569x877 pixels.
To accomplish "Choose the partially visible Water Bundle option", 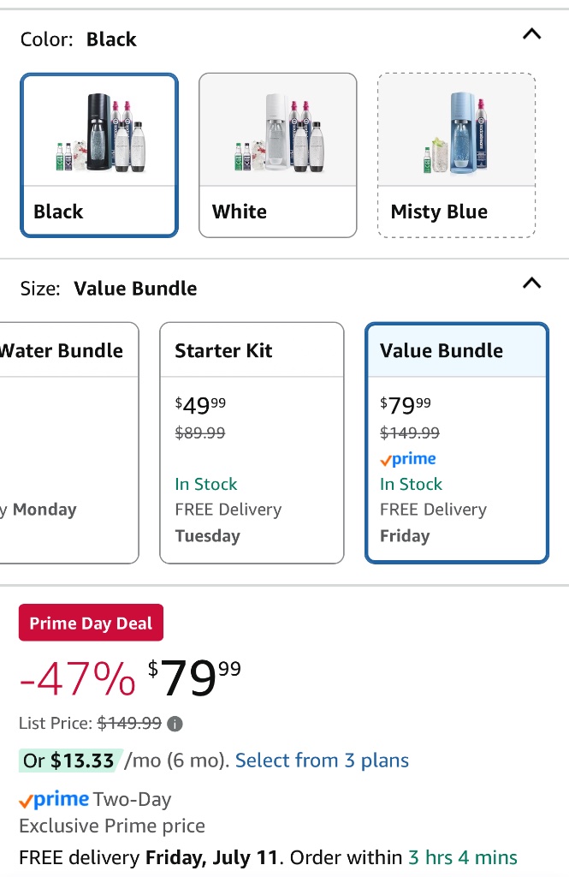I will pos(68,442).
